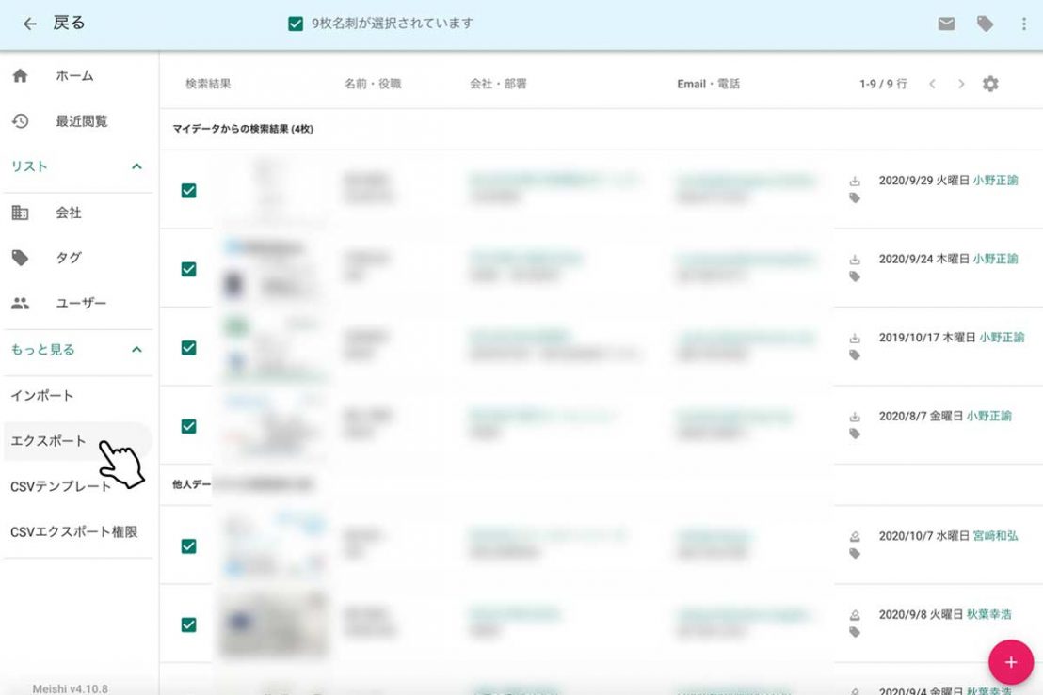Open CSVエクスポート権限 in sidebar

tap(73, 532)
